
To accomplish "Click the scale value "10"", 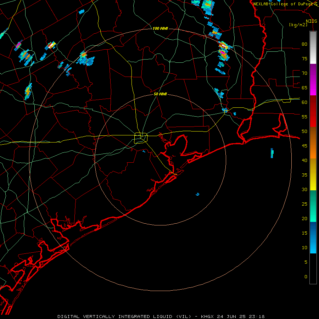I will click(304, 248).
